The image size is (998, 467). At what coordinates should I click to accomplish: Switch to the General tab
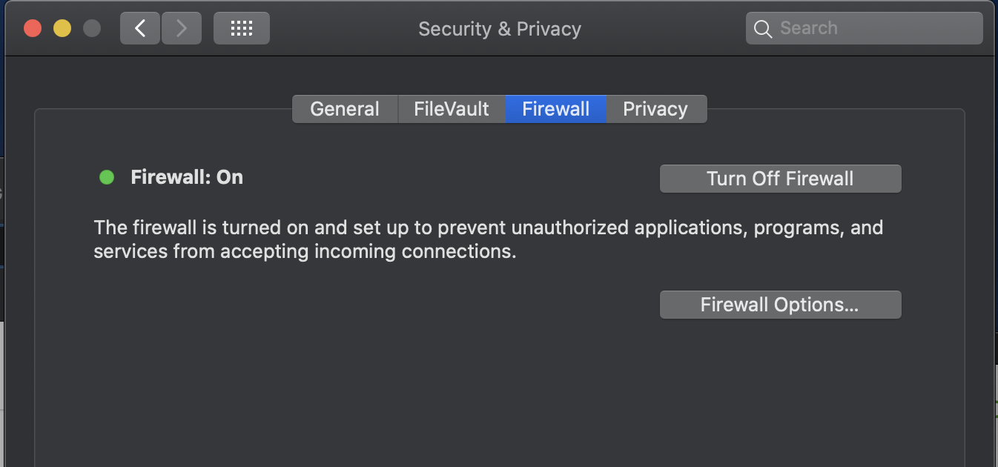pos(345,109)
